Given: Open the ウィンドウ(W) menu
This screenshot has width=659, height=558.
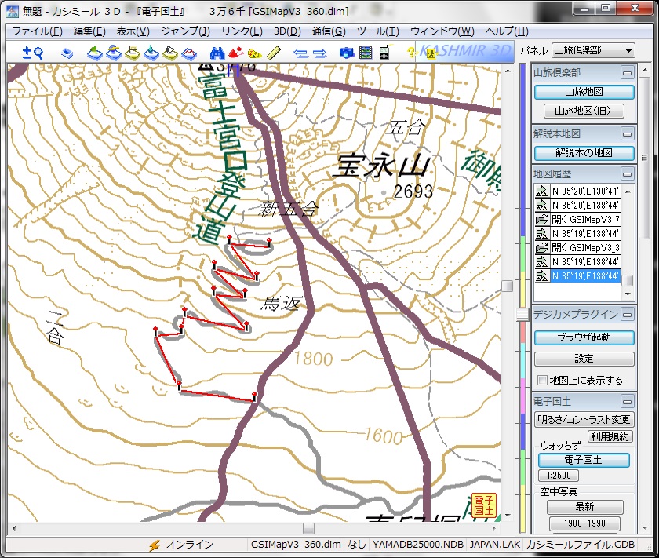Looking at the screenshot, I should [x=442, y=31].
